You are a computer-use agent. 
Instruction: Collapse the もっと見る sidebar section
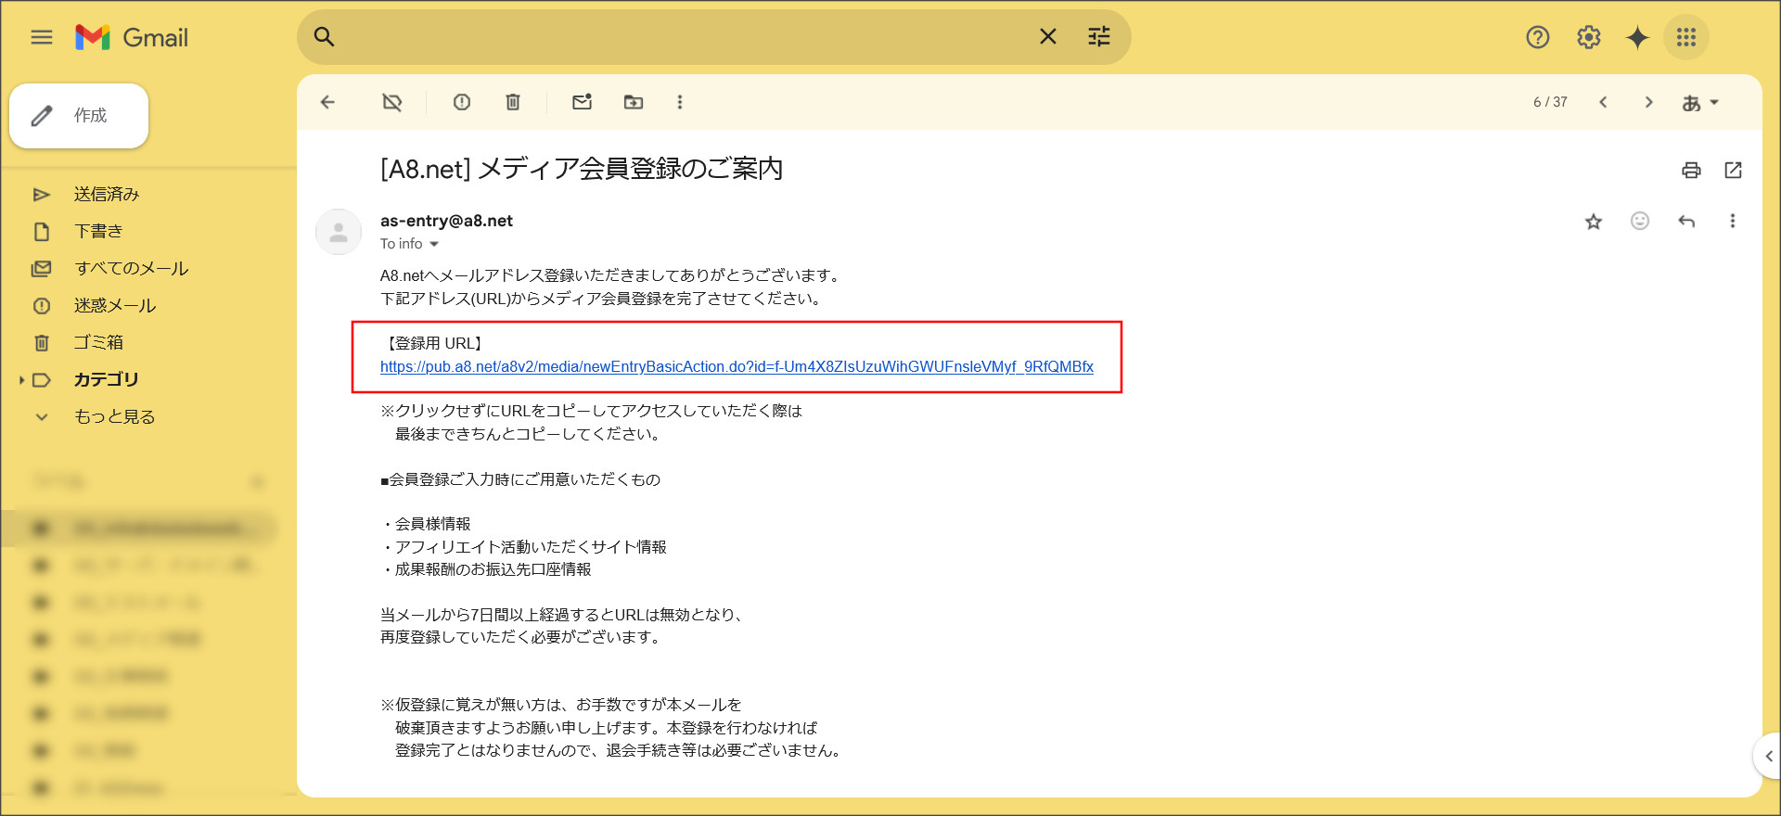click(x=115, y=417)
